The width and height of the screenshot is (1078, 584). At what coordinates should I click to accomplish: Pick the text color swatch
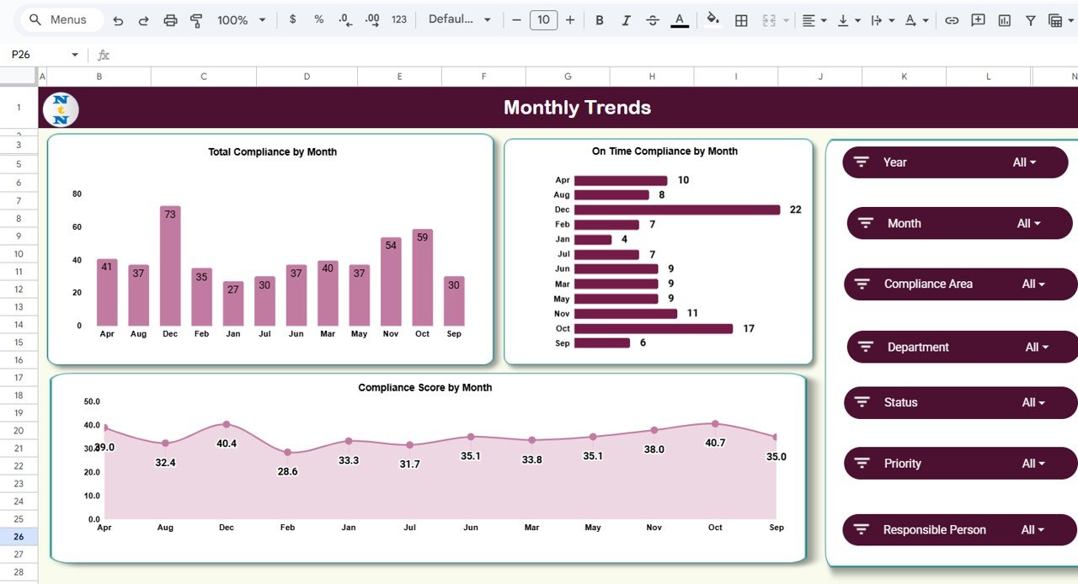[x=680, y=19]
